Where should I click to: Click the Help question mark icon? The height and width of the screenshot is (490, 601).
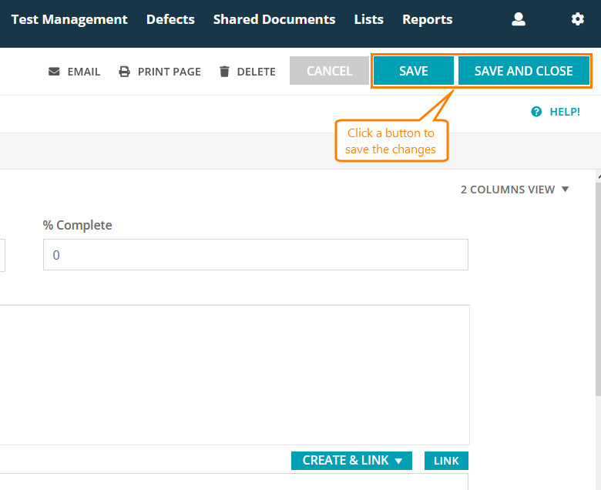coord(536,112)
